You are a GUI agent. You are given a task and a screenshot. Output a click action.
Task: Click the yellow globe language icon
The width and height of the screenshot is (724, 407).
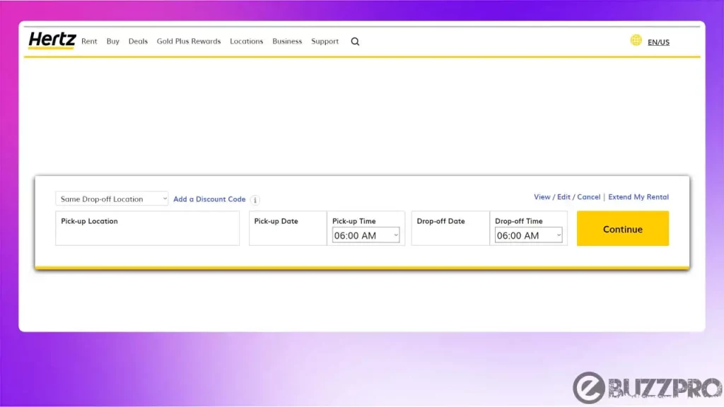(636, 40)
